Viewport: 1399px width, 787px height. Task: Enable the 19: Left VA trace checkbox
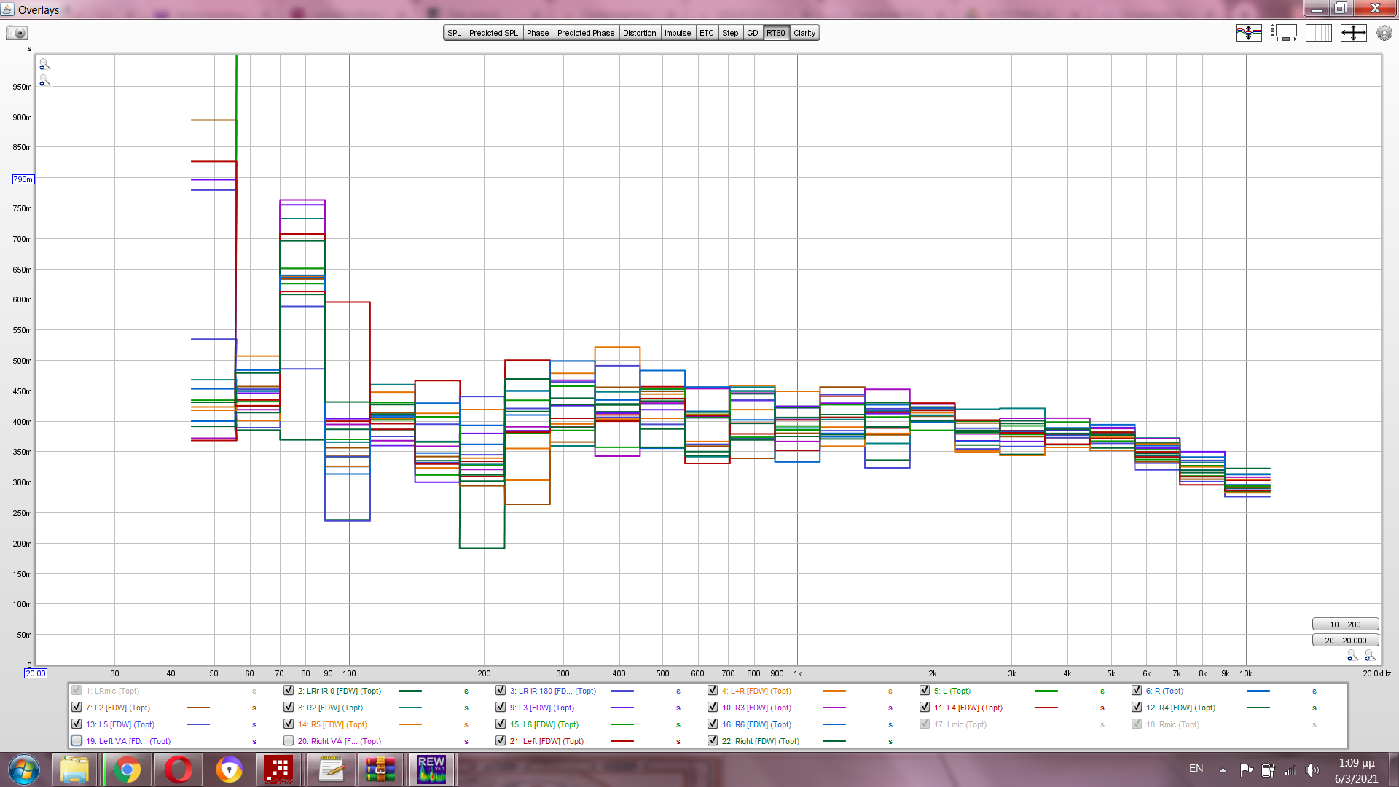click(77, 741)
